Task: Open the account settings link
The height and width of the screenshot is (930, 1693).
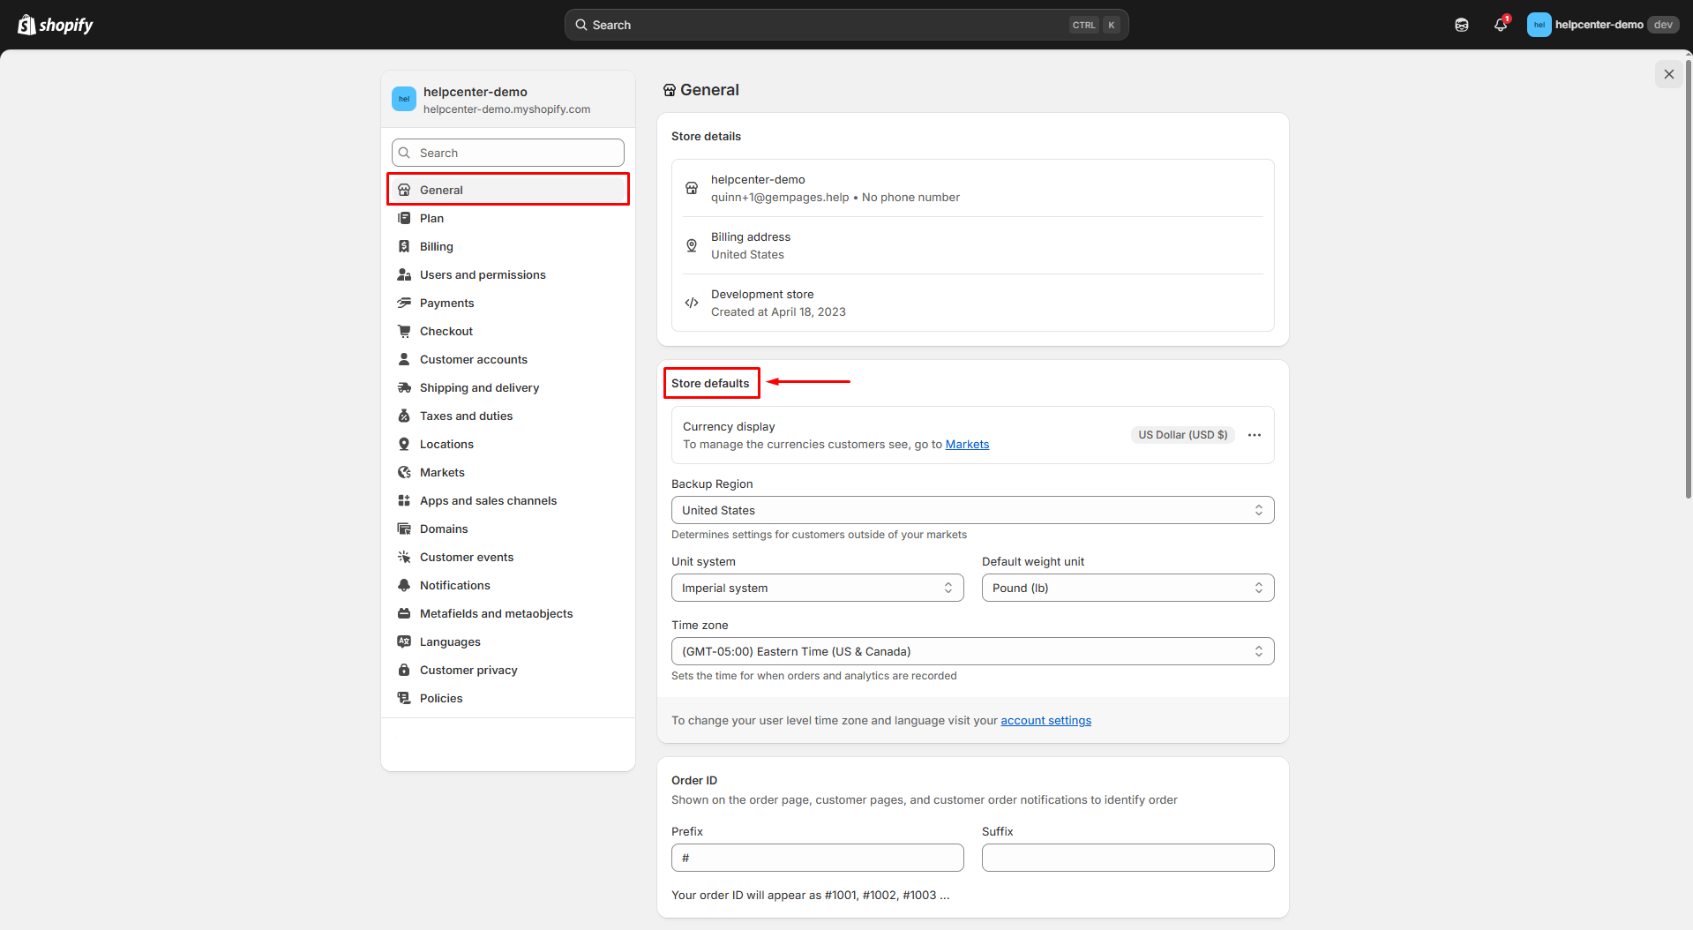Action: pos(1045,721)
